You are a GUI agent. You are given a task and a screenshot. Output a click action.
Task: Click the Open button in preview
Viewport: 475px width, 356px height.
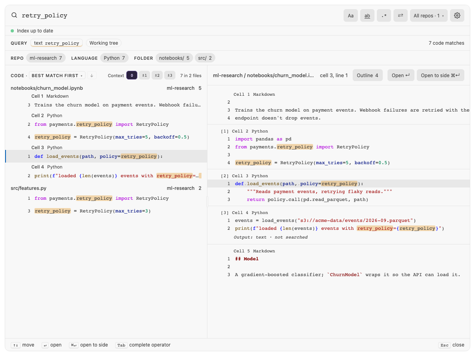pyautogui.click(x=401, y=76)
